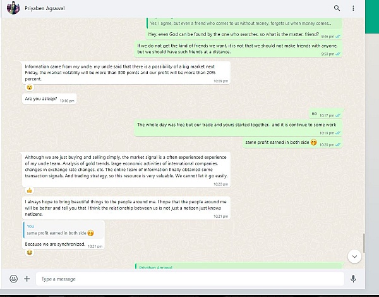Click the quoted 'Yes, I agree' message preview
The image size is (379, 297).
244,23
